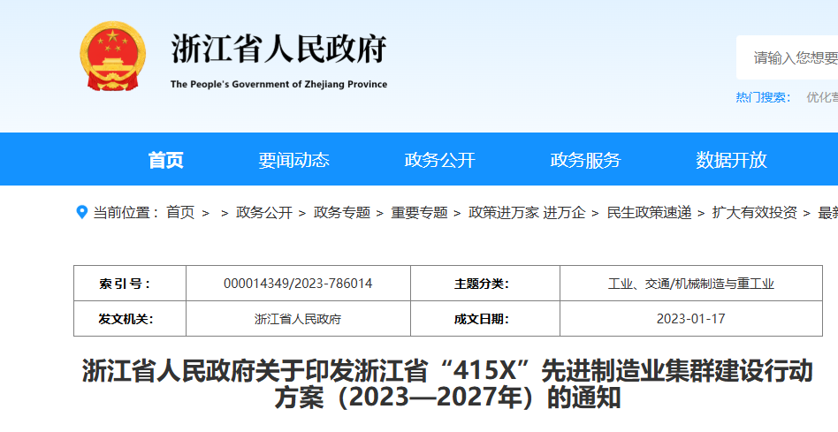Image resolution: width=838 pixels, height=432 pixels.
Task: Open the 首页 navigation tab
Action: click(x=165, y=160)
